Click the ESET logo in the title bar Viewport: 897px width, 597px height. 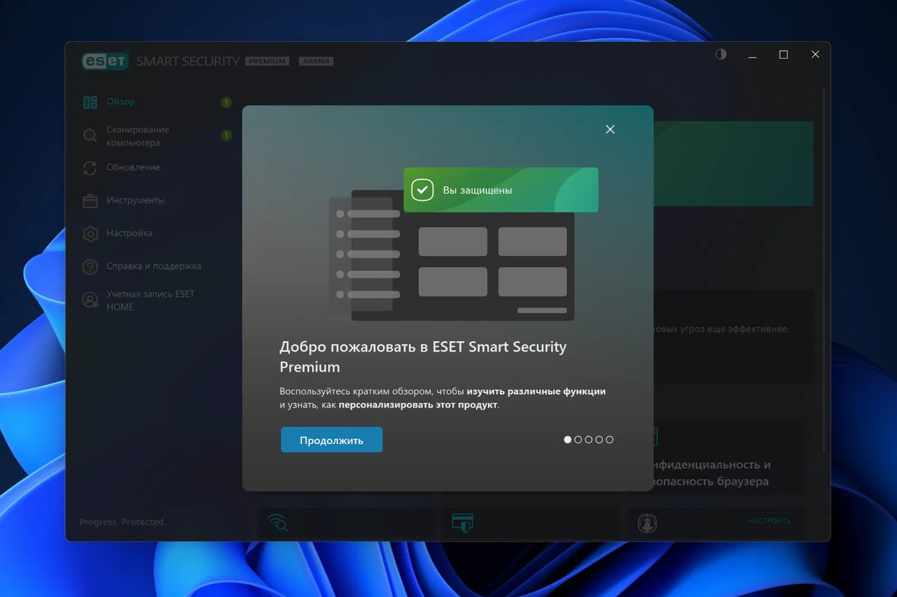click(x=105, y=61)
